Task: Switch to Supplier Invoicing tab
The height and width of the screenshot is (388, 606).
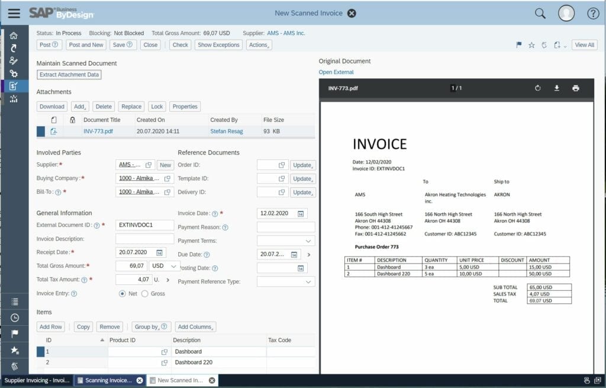Action: pyautogui.click(x=37, y=380)
